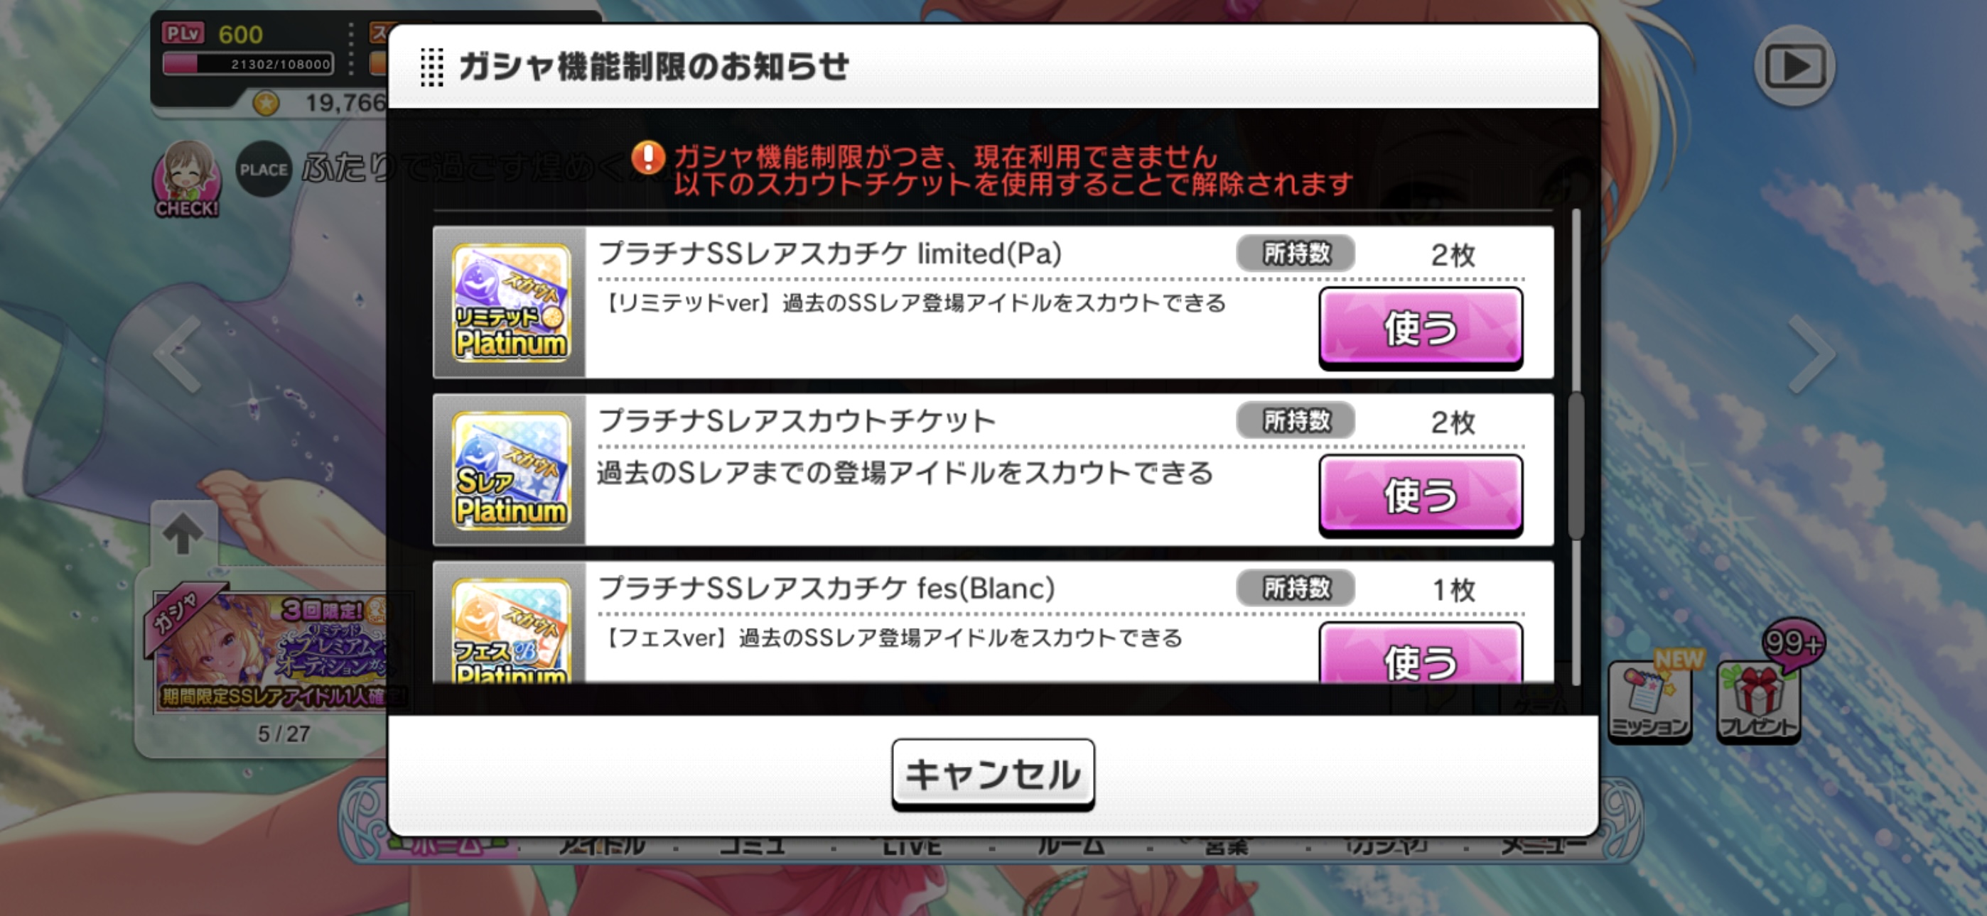Screen dimensions: 1987x916
Task: Select the リミテッド Platinum ticket icon
Action: (x=511, y=302)
